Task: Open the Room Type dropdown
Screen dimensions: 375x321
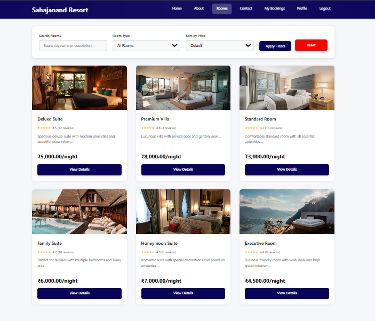Action: tap(146, 45)
